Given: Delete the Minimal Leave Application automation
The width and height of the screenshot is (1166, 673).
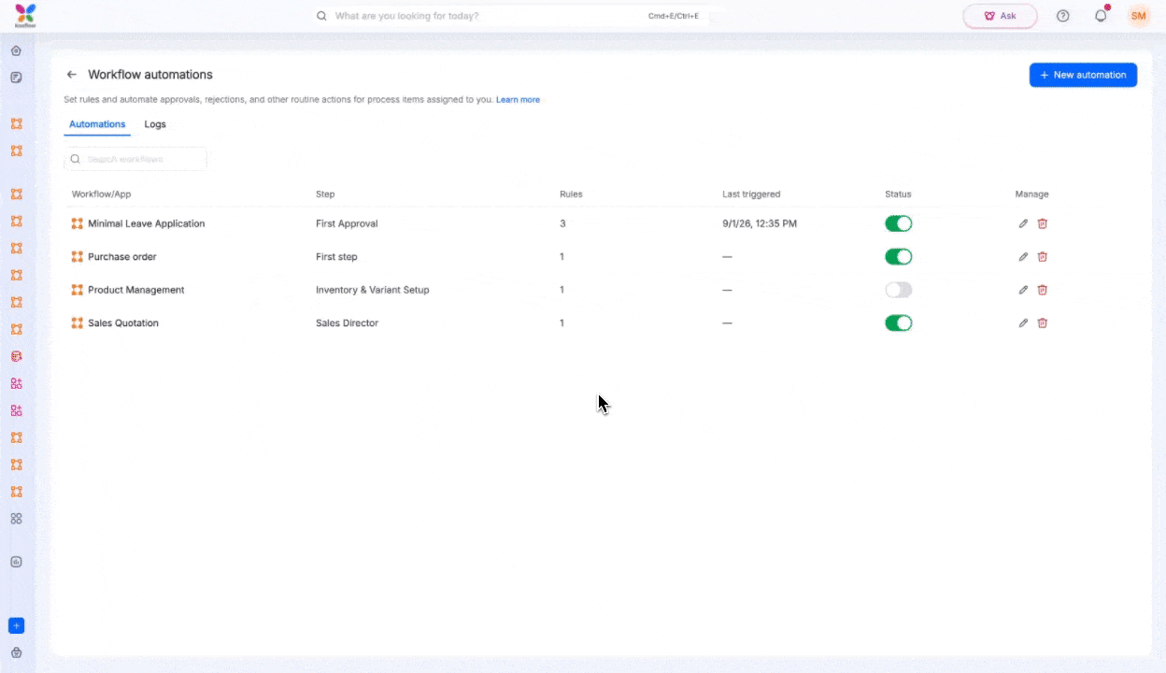Looking at the screenshot, I should (1043, 223).
